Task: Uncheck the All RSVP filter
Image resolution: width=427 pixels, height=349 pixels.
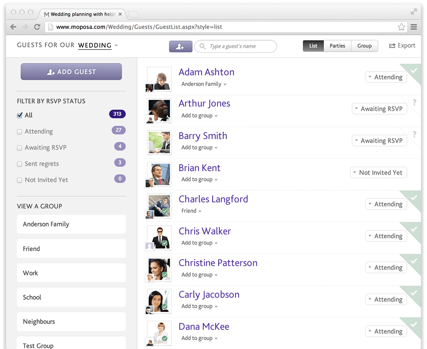Action: 19,115
